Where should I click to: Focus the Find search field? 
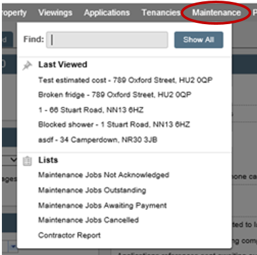[x=107, y=40]
